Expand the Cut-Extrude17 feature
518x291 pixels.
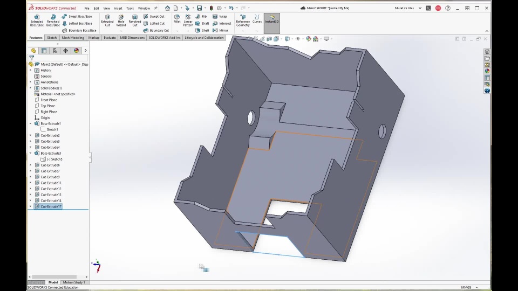[30, 206]
